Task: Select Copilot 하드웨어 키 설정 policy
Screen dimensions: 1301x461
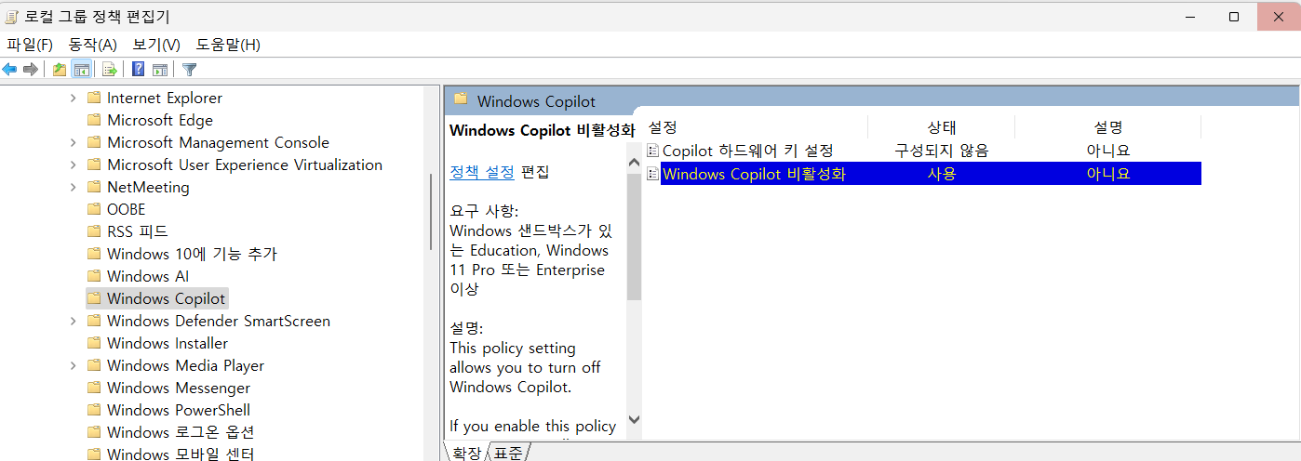Action: coord(747,151)
